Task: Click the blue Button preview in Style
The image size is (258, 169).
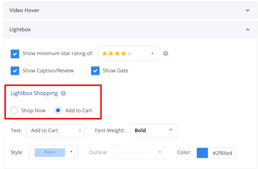Action: pyautogui.click(x=50, y=152)
